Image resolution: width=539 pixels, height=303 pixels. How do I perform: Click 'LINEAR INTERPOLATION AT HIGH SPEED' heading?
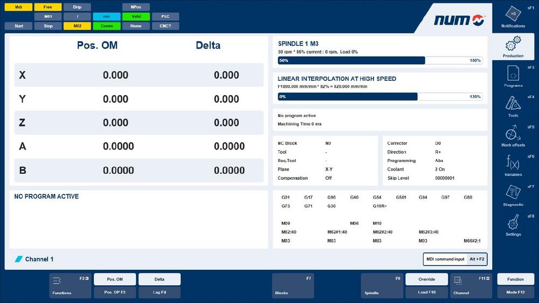(x=337, y=79)
